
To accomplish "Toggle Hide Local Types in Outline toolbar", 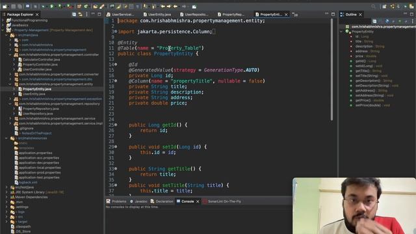I will point(406,21).
